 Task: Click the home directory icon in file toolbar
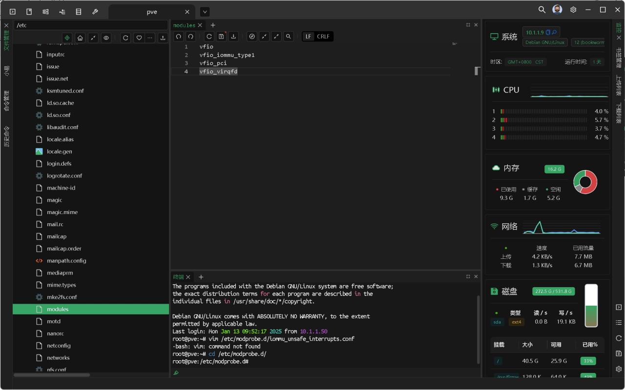pos(80,38)
